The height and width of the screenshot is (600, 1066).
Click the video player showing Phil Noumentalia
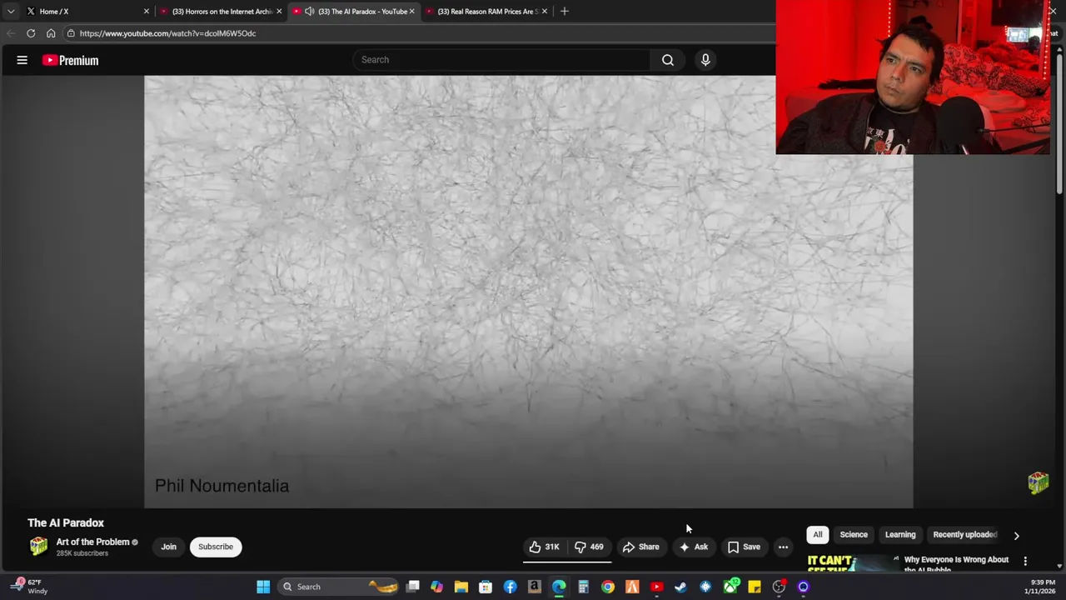(529, 292)
